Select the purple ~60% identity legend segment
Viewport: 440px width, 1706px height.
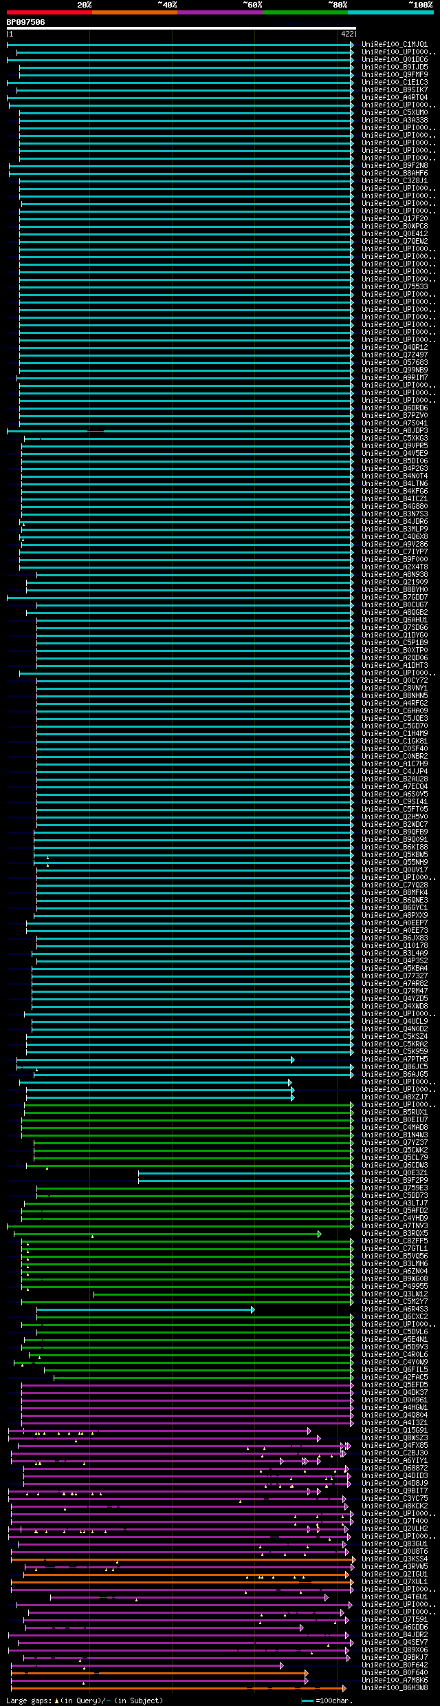pos(219,12)
